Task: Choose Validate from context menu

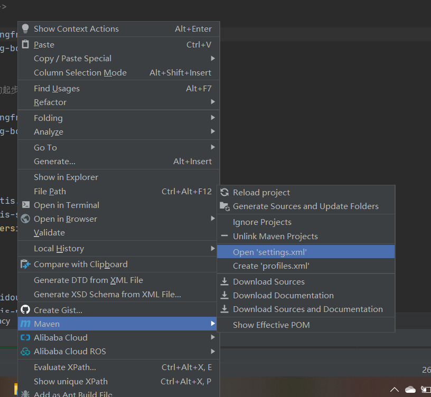Action: click(118, 233)
